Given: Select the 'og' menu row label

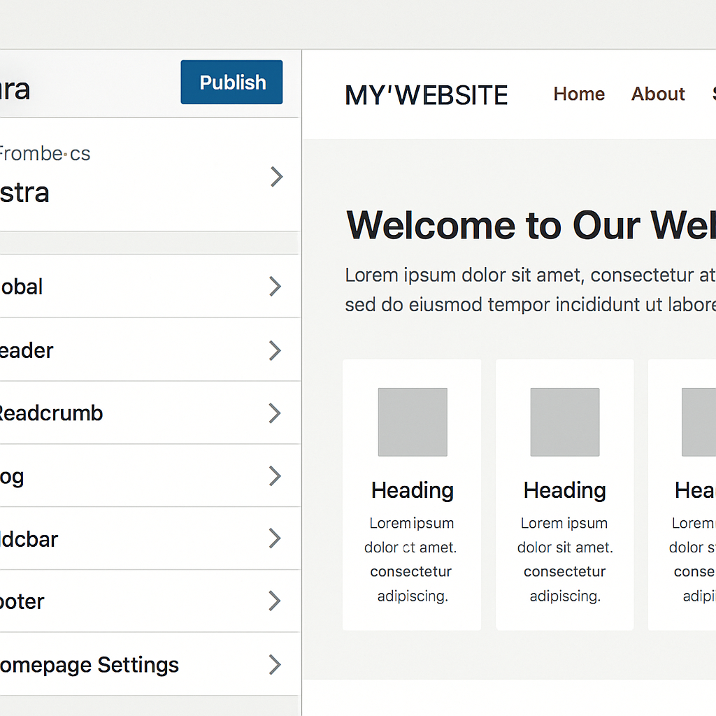Looking at the screenshot, I should click(x=12, y=478).
